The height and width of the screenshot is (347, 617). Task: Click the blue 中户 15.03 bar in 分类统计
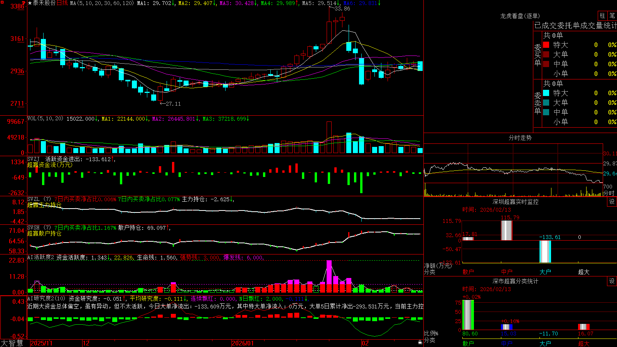coord(507,327)
